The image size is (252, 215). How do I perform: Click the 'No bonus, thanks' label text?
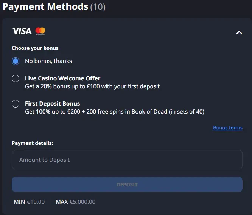pos(48,61)
